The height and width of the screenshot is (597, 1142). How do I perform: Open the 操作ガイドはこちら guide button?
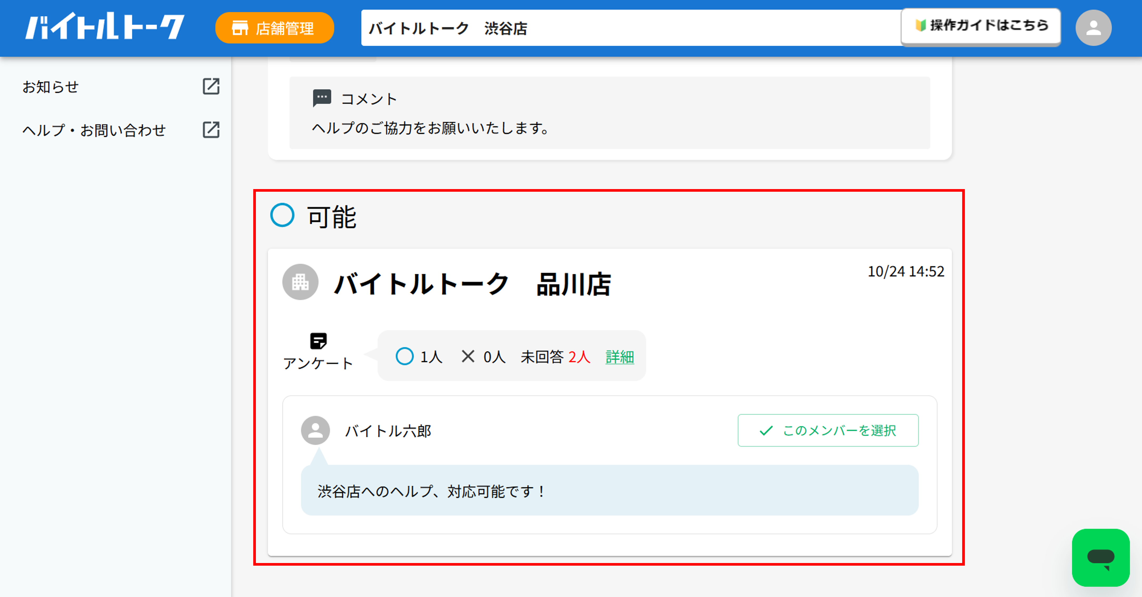coord(981,26)
